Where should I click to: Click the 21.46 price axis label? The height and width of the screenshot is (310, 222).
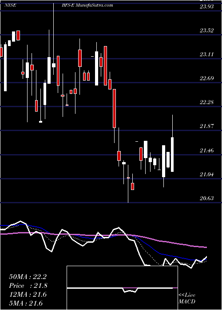[x=207, y=151]
